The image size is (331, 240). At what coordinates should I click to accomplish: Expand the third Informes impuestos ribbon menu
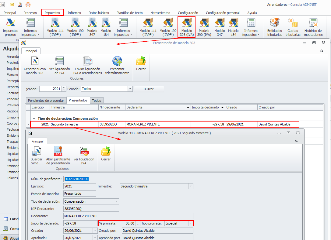pyautogui.click(x=251, y=27)
